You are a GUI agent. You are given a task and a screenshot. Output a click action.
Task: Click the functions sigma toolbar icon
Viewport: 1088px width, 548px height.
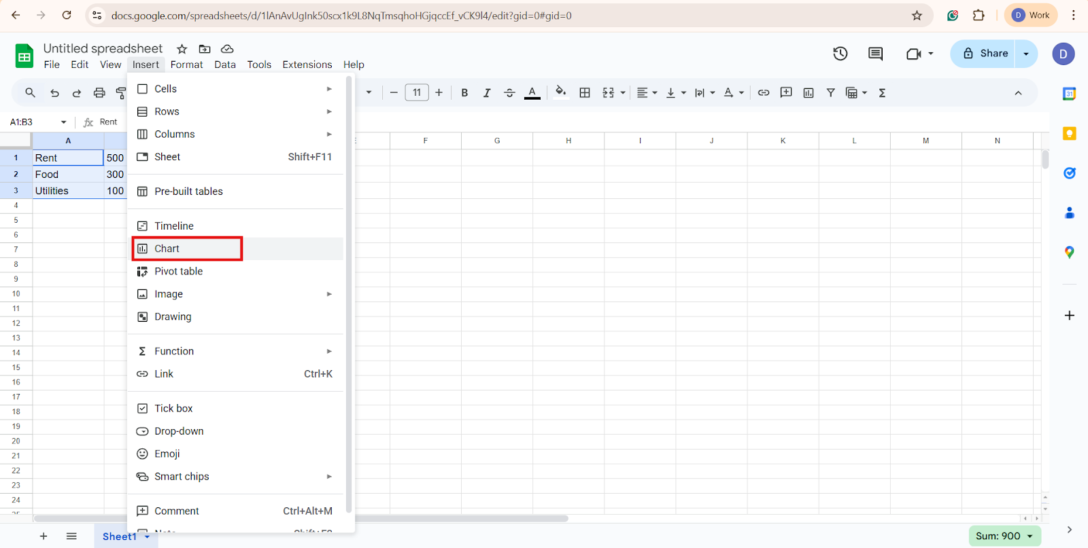pos(882,93)
